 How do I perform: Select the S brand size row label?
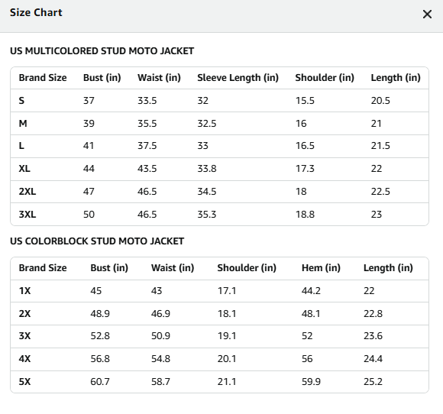click(x=21, y=101)
